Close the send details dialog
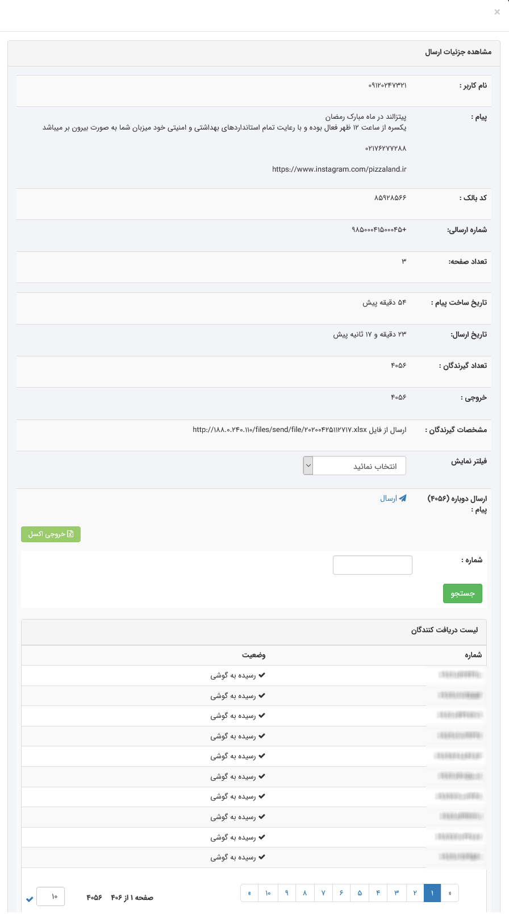This screenshot has height=914, width=509. (497, 12)
